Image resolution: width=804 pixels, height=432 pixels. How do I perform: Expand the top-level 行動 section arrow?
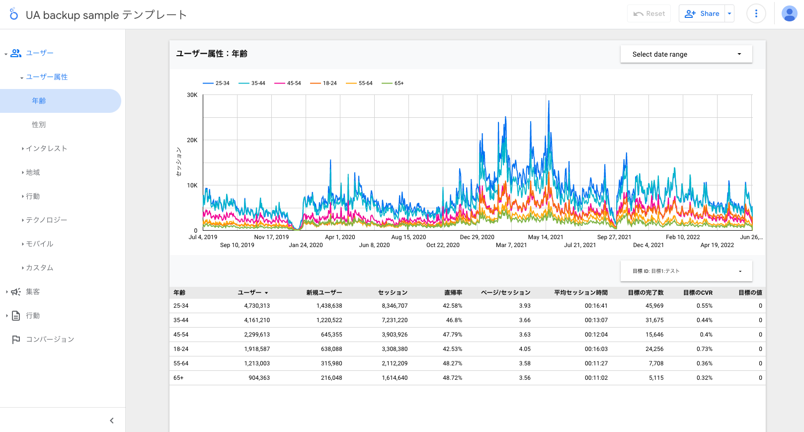pyautogui.click(x=6, y=316)
